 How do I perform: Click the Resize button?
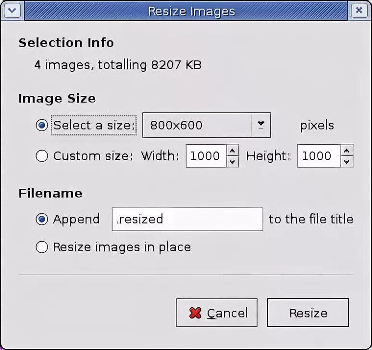point(308,313)
